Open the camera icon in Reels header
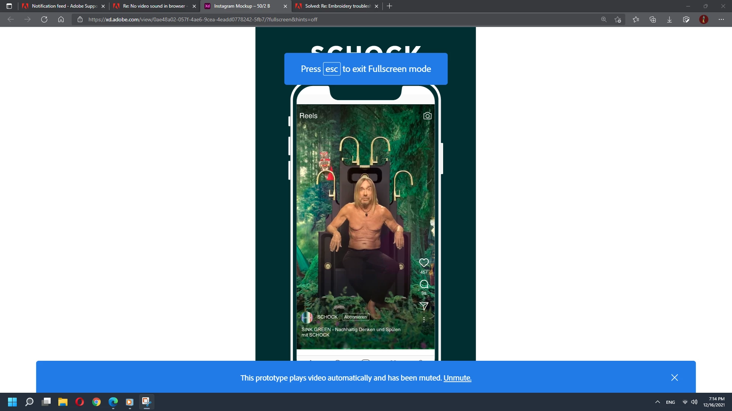The width and height of the screenshot is (732, 411). [x=427, y=116]
